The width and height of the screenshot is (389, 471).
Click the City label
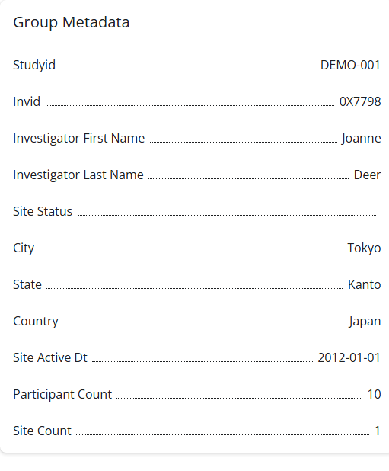pos(24,248)
